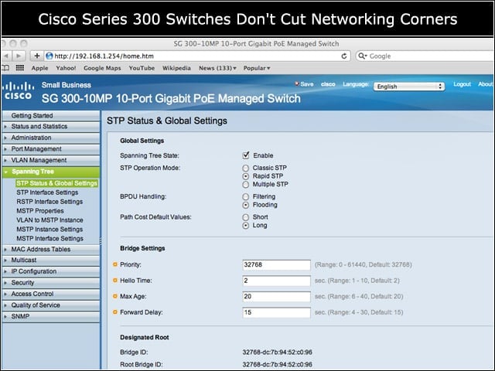Open the bookmarks book icon
The width and height of the screenshot is (495, 371).
tap(5, 68)
